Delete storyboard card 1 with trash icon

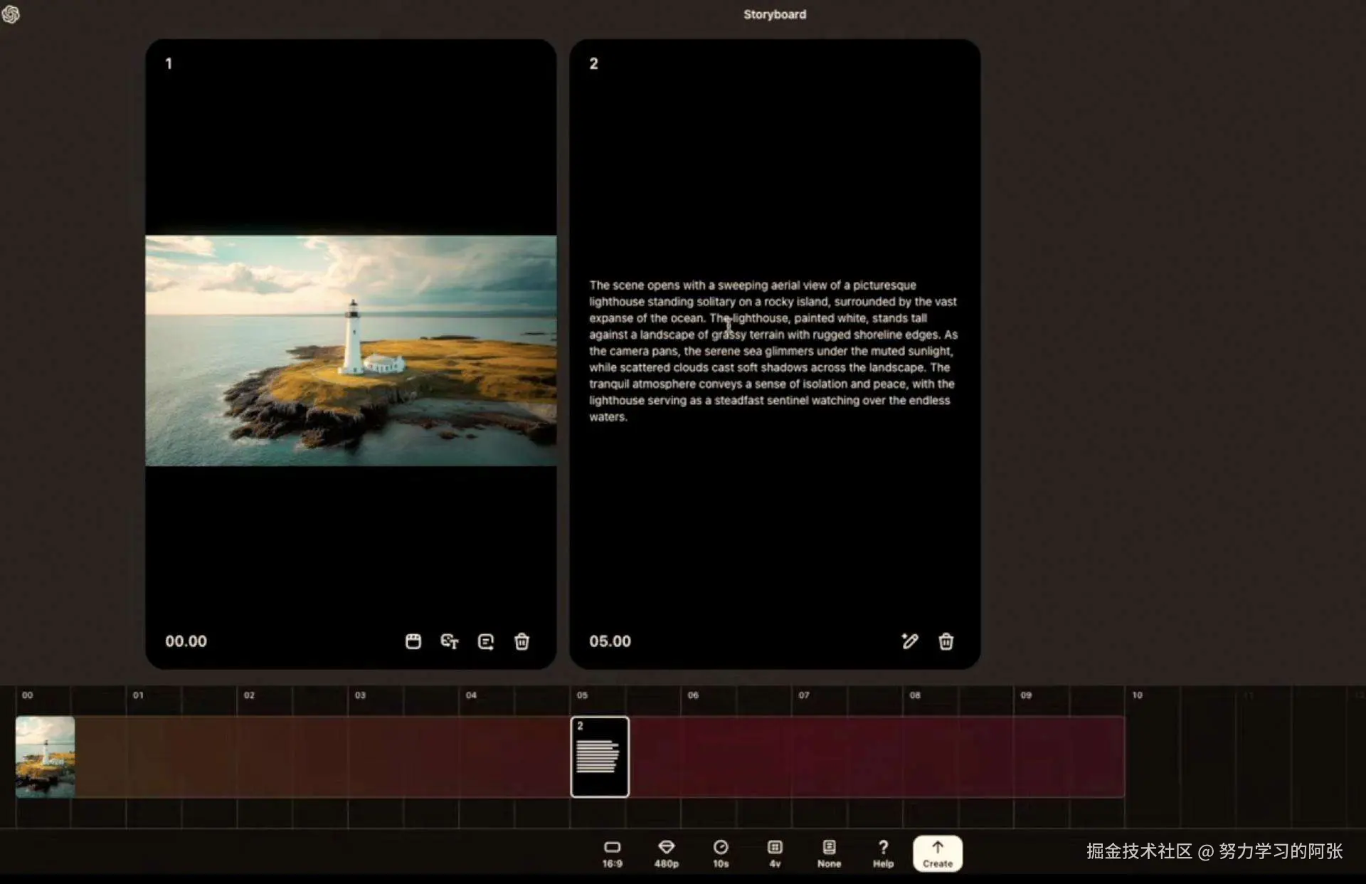coord(522,641)
